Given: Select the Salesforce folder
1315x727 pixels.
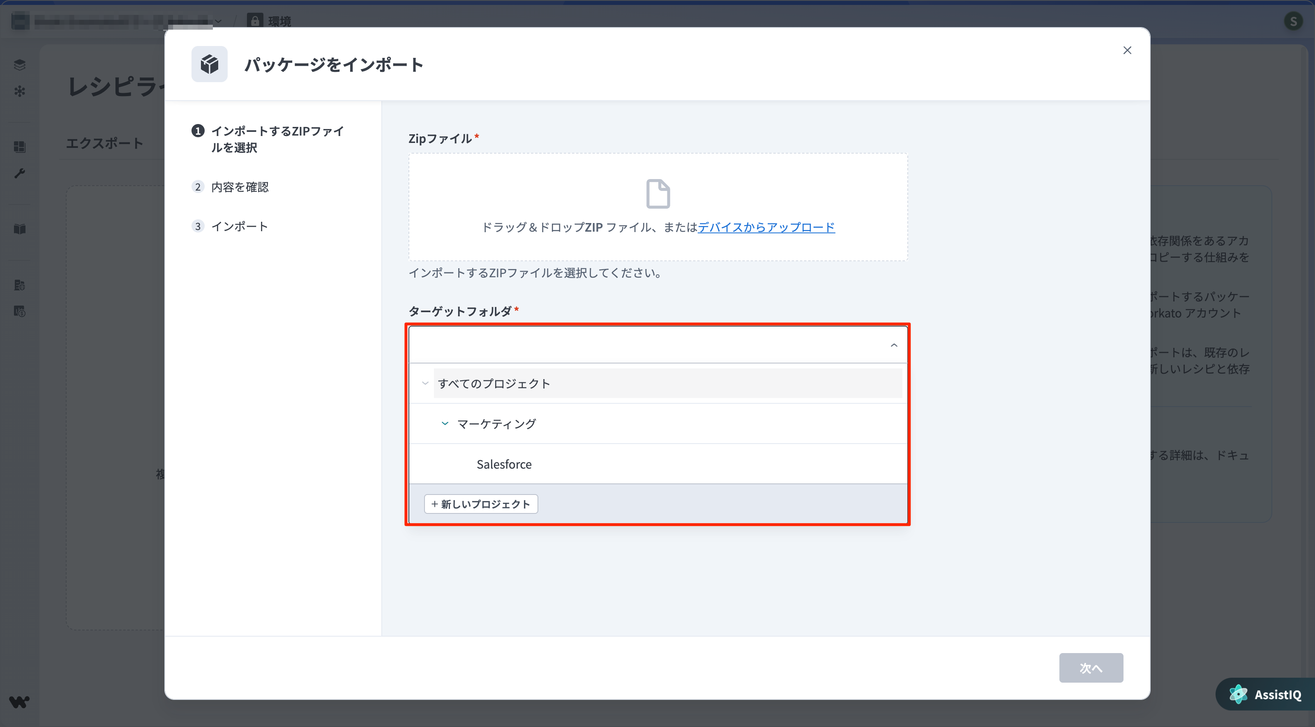Looking at the screenshot, I should (504, 464).
